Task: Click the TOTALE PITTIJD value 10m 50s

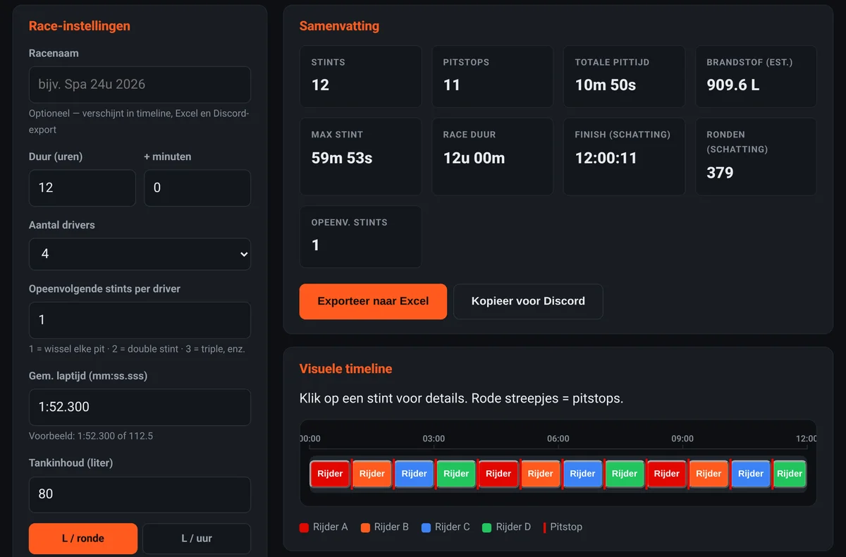Action: [x=606, y=85]
